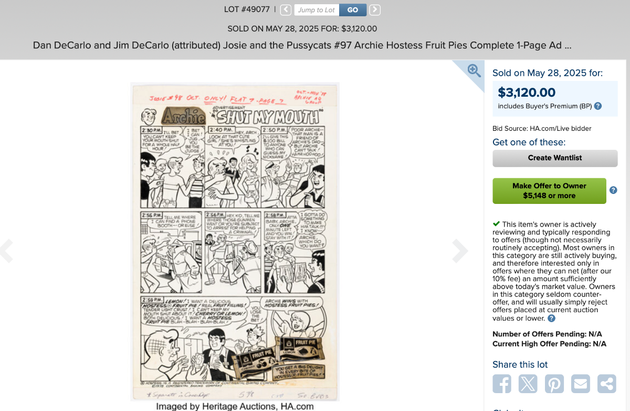The width and height of the screenshot is (630, 411).
Task: Open help icon after offer explanation paragraph
Action: pyautogui.click(x=551, y=318)
